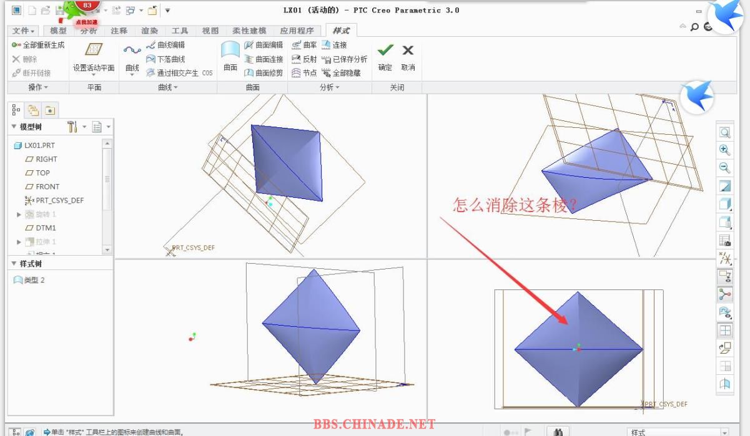Image resolution: width=750 pixels, height=436 pixels.
Task: Click the 设置活动平面 plane icon
Action: point(94,49)
